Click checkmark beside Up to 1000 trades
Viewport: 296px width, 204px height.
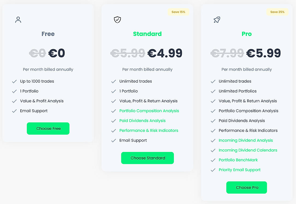click(14, 81)
